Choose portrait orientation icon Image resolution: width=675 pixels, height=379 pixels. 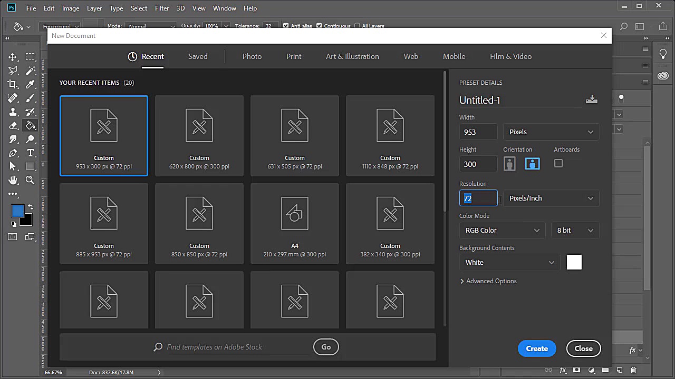pos(509,164)
